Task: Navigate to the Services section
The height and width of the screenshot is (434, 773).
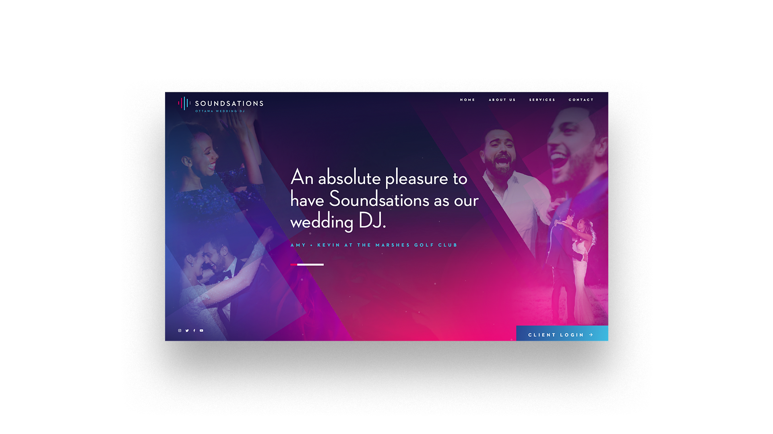Action: click(x=542, y=100)
